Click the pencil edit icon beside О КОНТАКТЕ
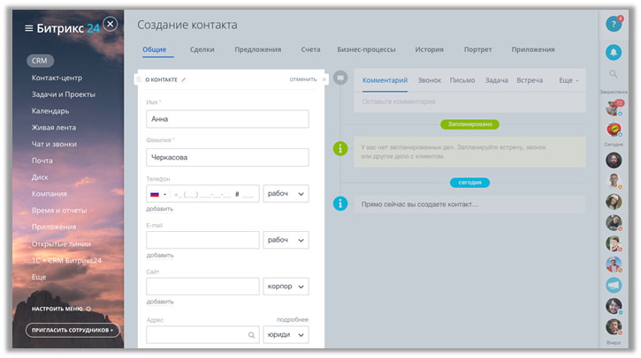 click(x=184, y=79)
